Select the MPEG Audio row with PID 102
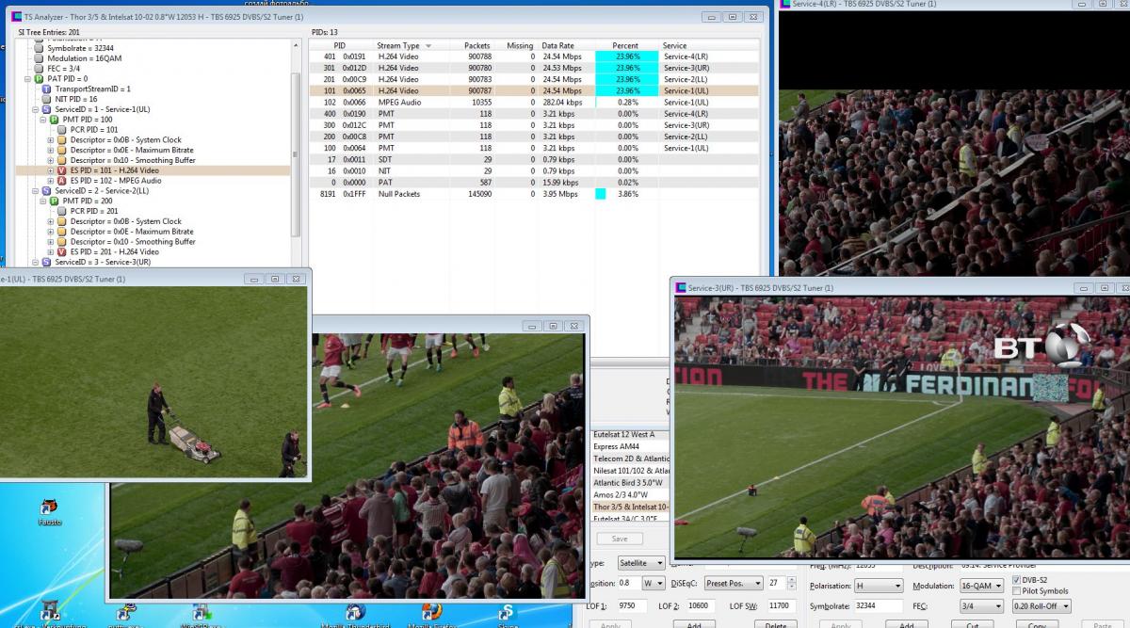This screenshot has height=628, width=1130. click(534, 103)
